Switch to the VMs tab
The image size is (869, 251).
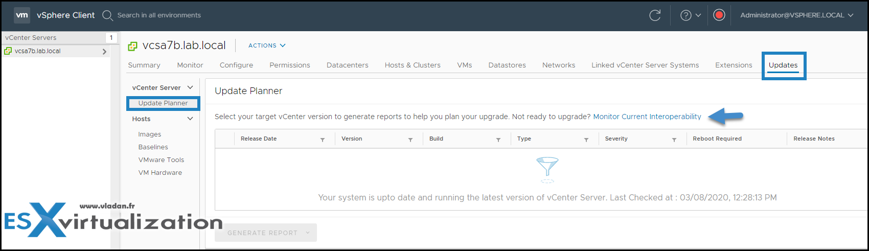point(465,65)
